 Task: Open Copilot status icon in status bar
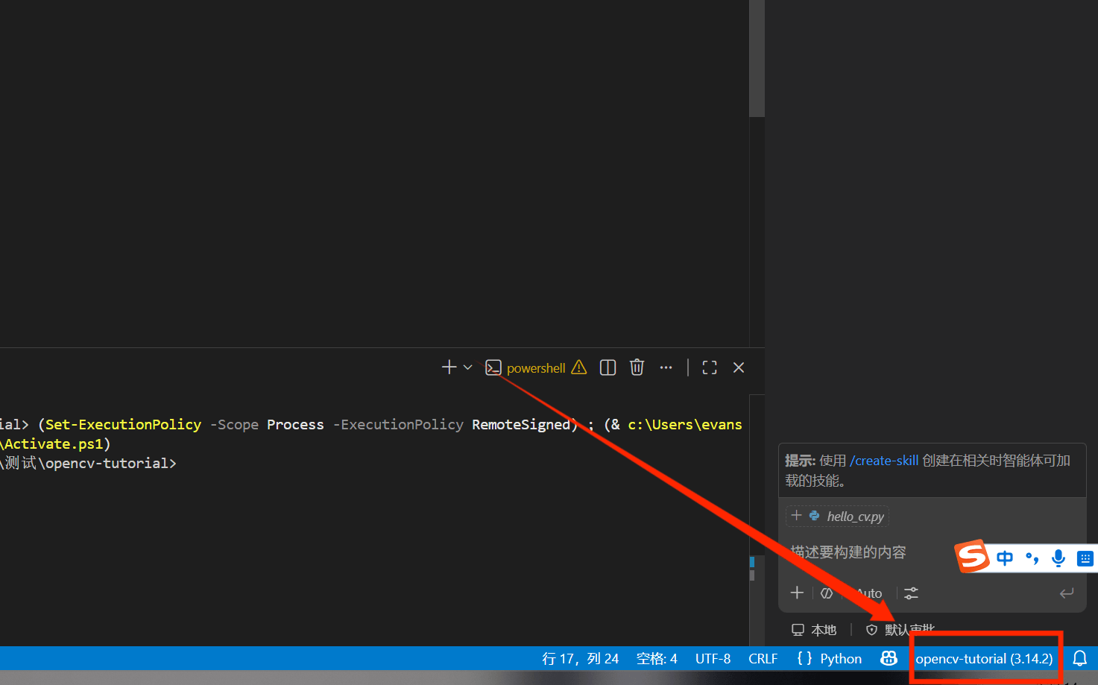889,658
